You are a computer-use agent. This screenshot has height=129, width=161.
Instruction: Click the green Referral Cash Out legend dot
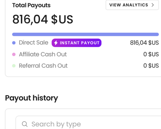pyautogui.click(x=14, y=66)
